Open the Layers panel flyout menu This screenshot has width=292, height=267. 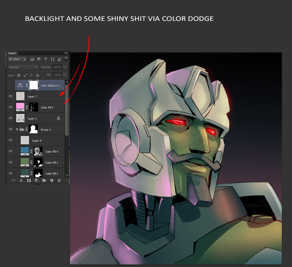66,53
